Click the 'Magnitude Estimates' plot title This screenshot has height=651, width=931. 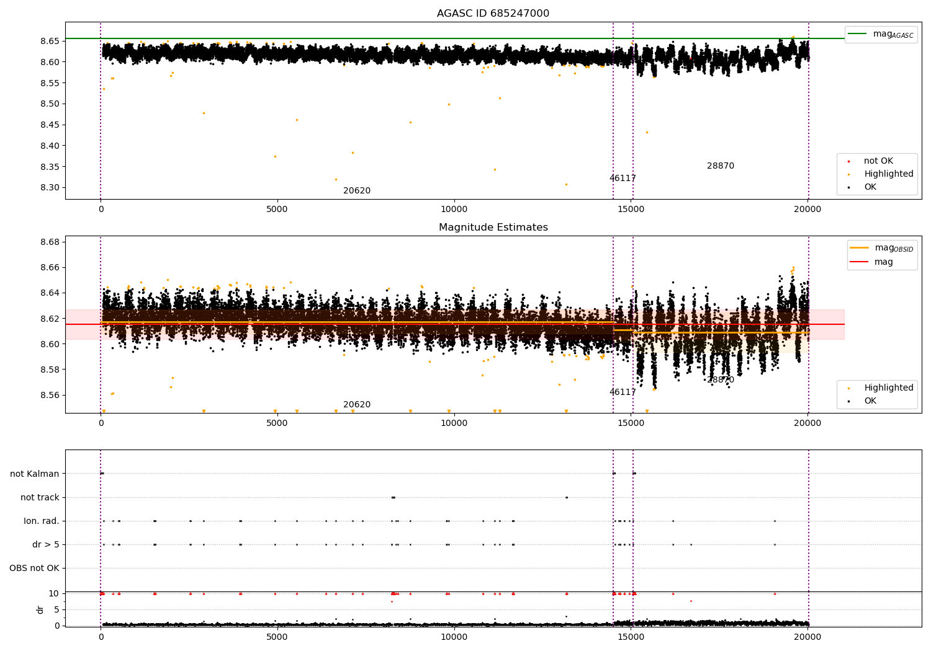493,228
